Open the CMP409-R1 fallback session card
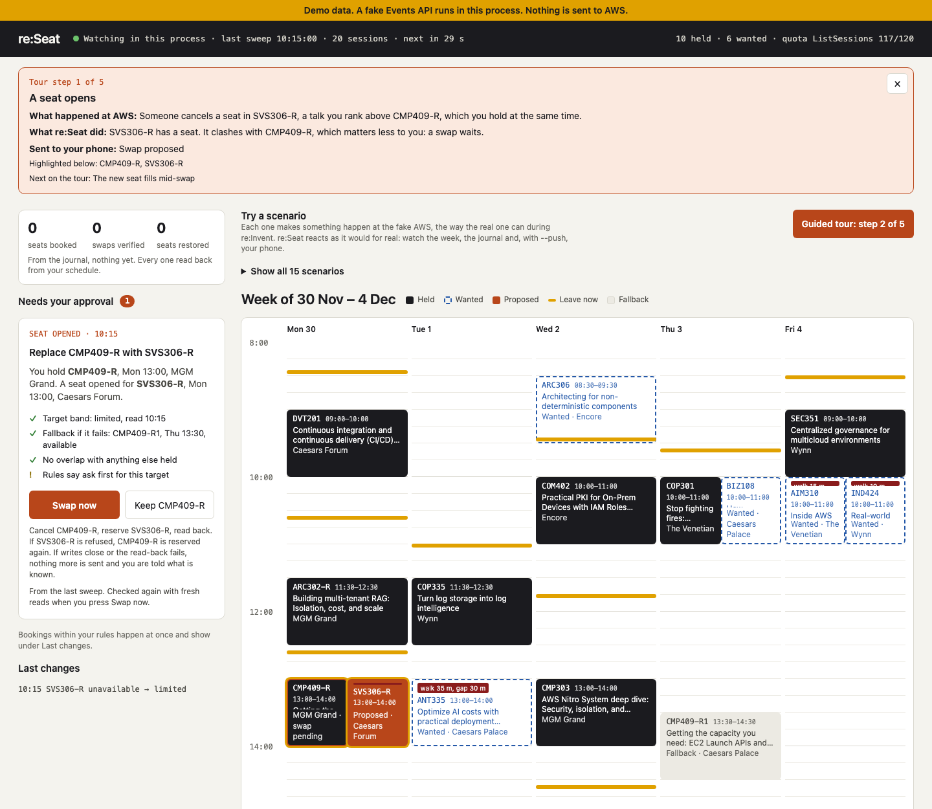 (721, 746)
